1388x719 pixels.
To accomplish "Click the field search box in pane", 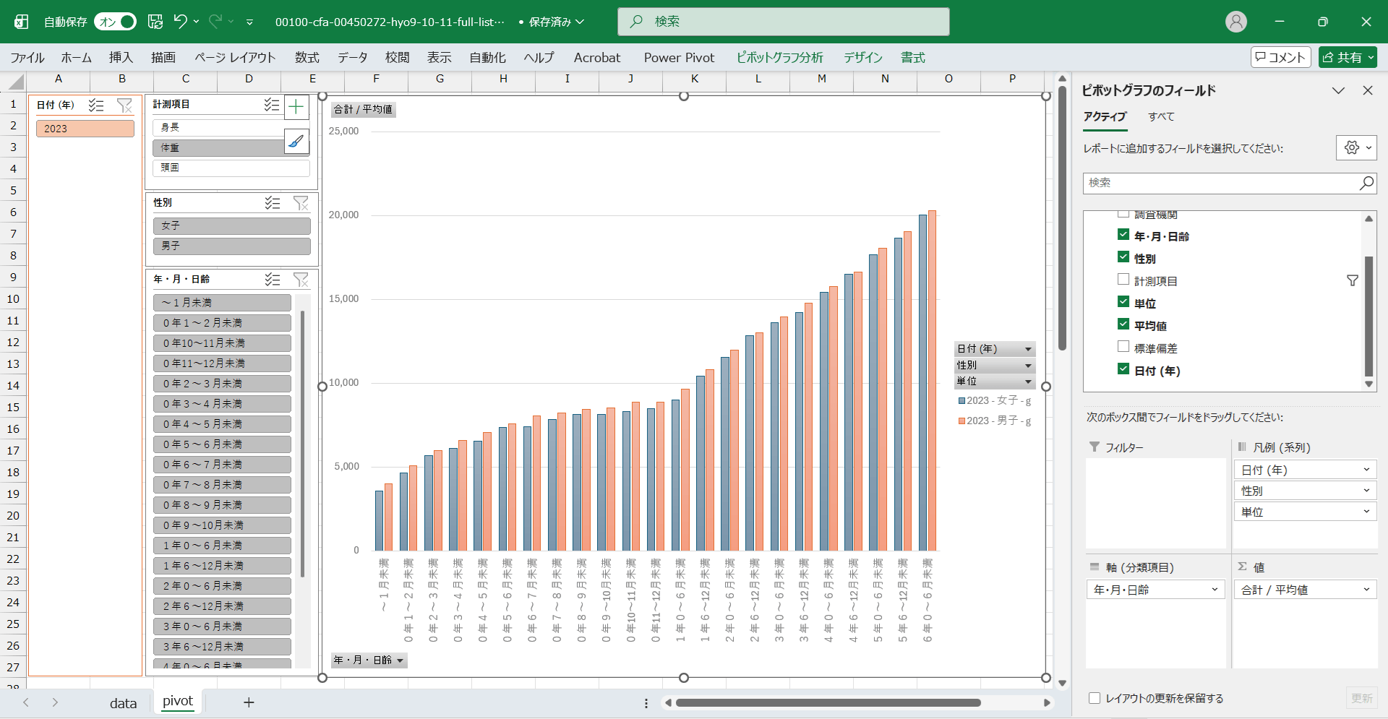I will (1222, 183).
